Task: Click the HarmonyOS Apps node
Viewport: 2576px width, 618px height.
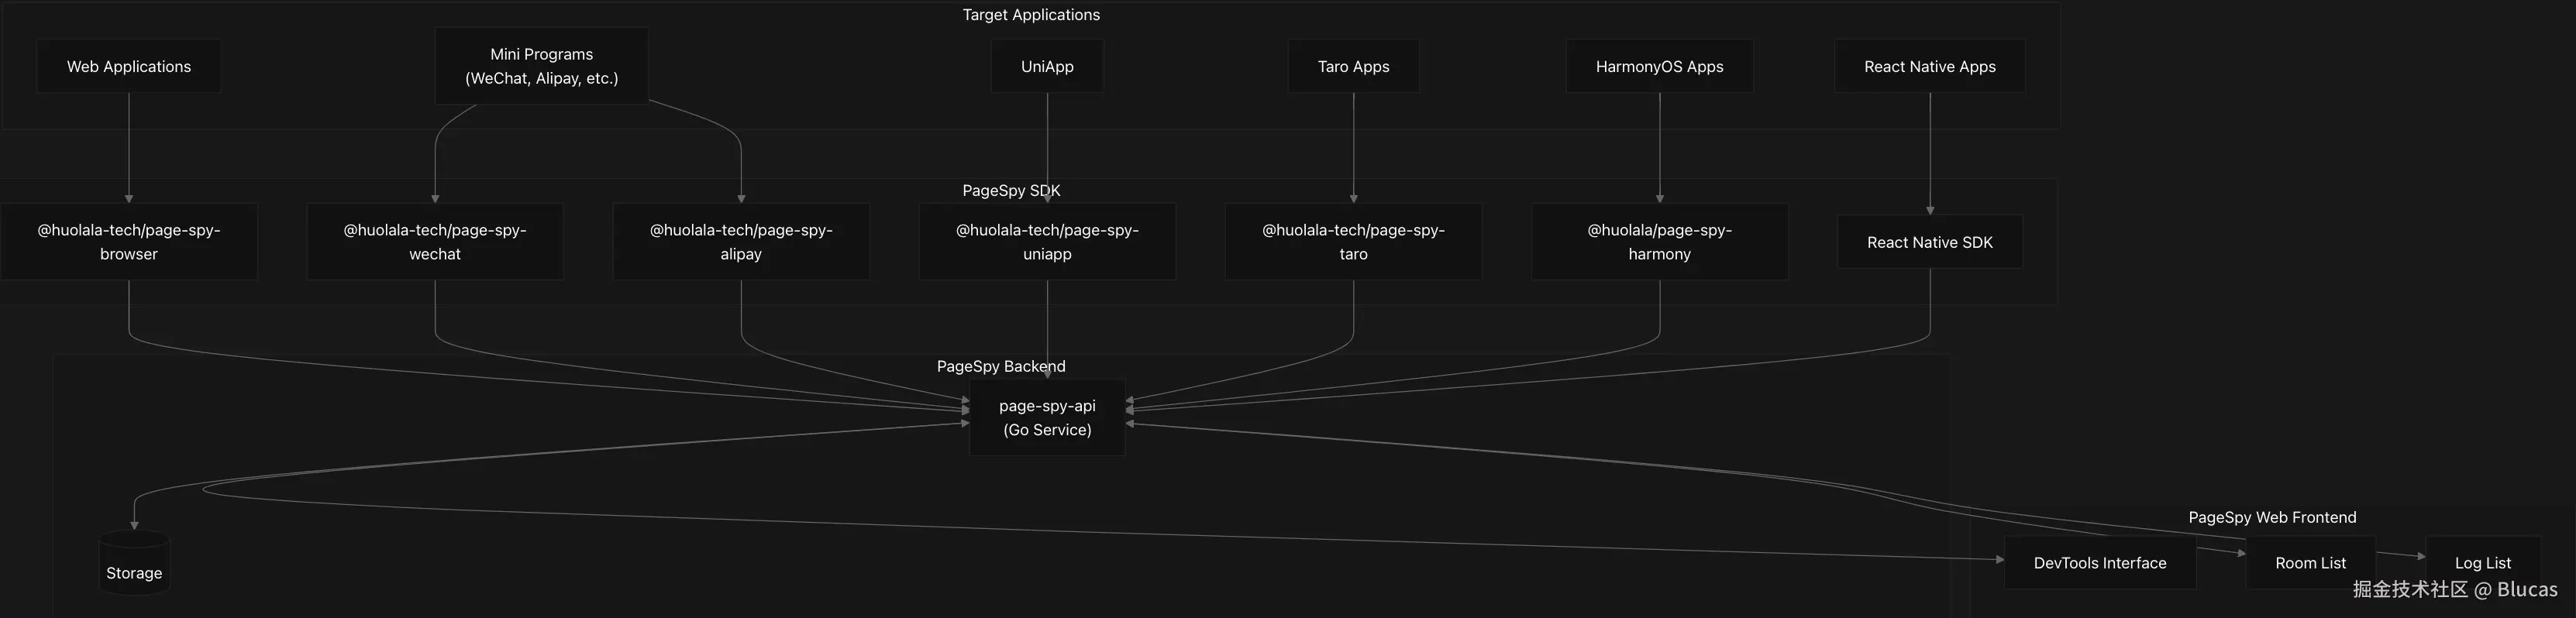Action: tap(1659, 66)
